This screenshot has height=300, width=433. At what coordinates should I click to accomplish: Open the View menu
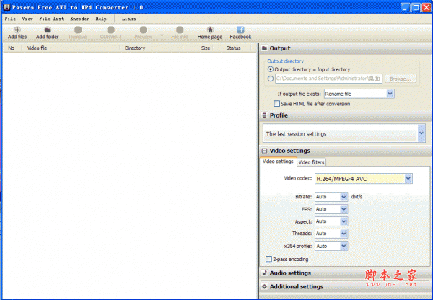pos(27,19)
